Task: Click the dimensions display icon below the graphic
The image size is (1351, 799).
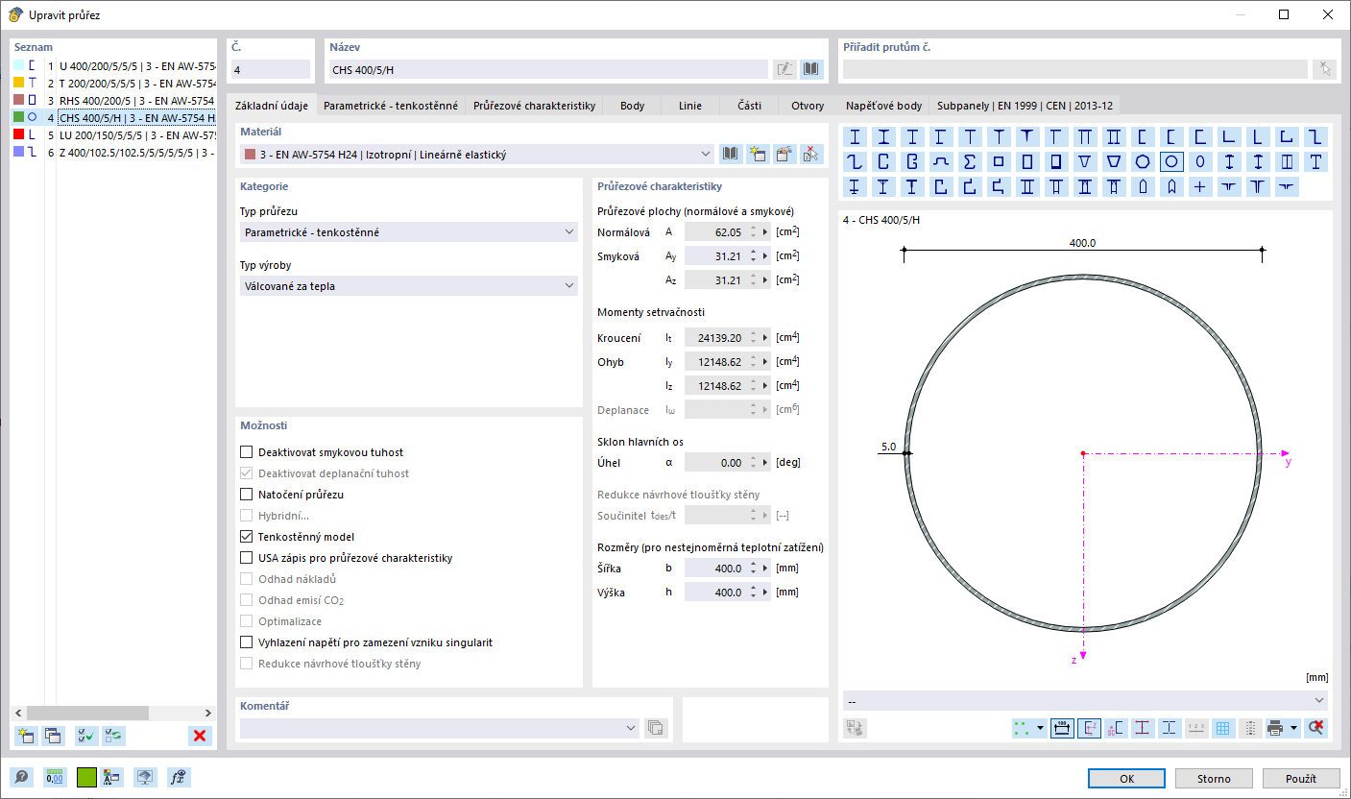Action: click(x=1062, y=728)
